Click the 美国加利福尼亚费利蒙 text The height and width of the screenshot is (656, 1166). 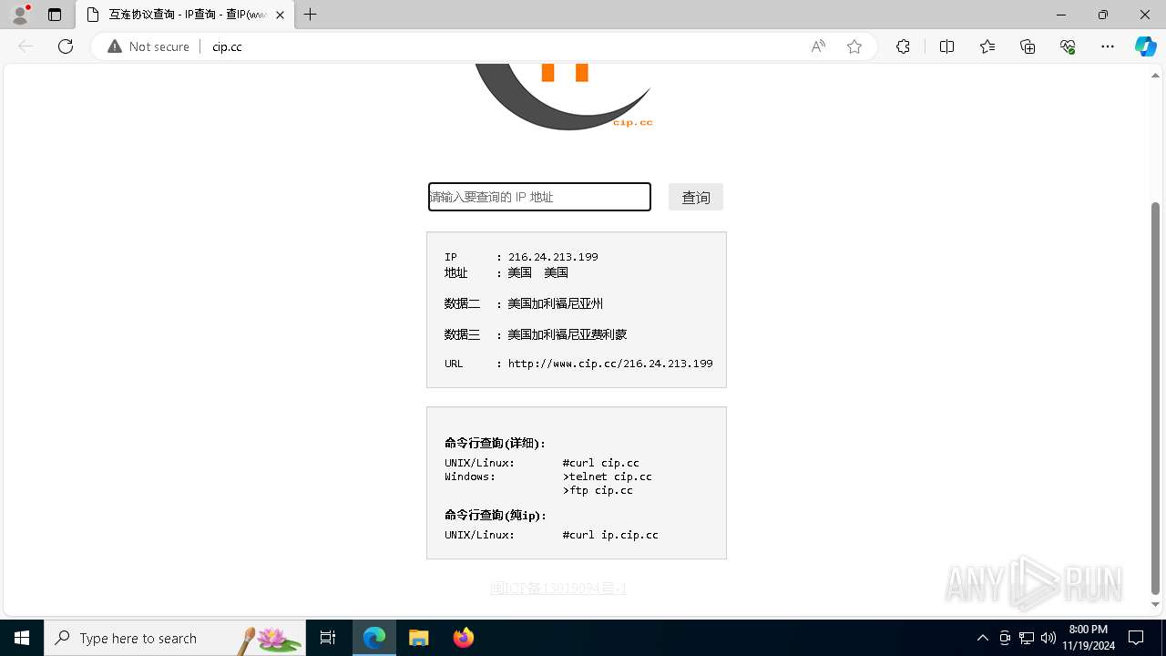click(568, 334)
